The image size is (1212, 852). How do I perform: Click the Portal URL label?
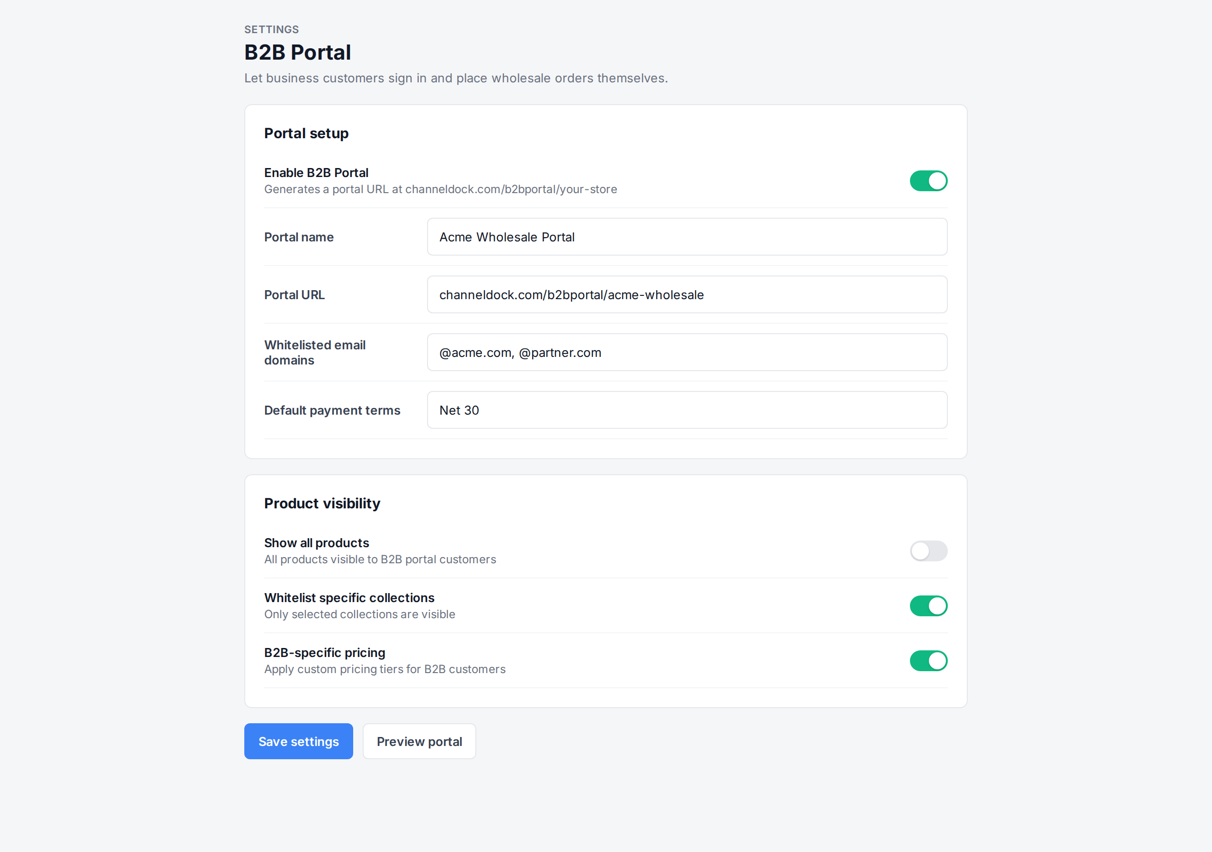[x=294, y=295]
